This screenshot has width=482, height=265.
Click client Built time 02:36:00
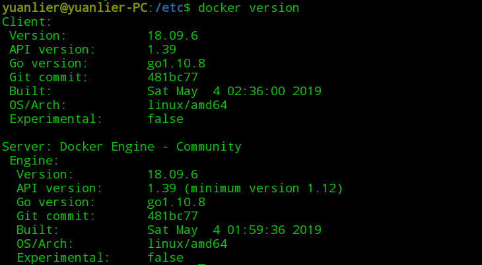[x=256, y=91]
